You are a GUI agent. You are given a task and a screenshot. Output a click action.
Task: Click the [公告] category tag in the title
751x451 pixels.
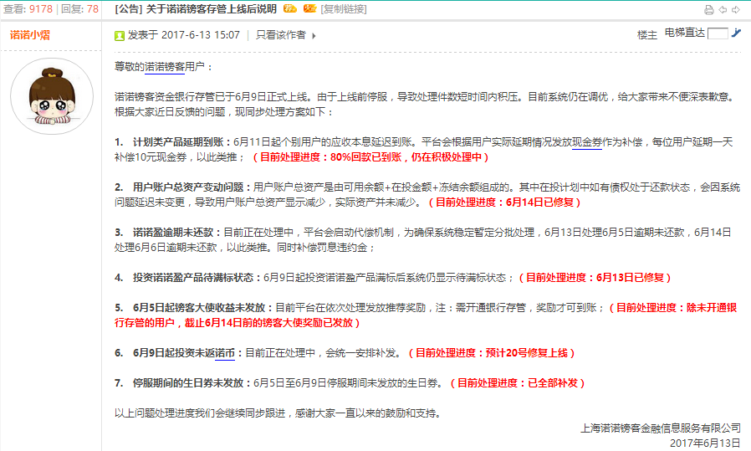coord(129,9)
